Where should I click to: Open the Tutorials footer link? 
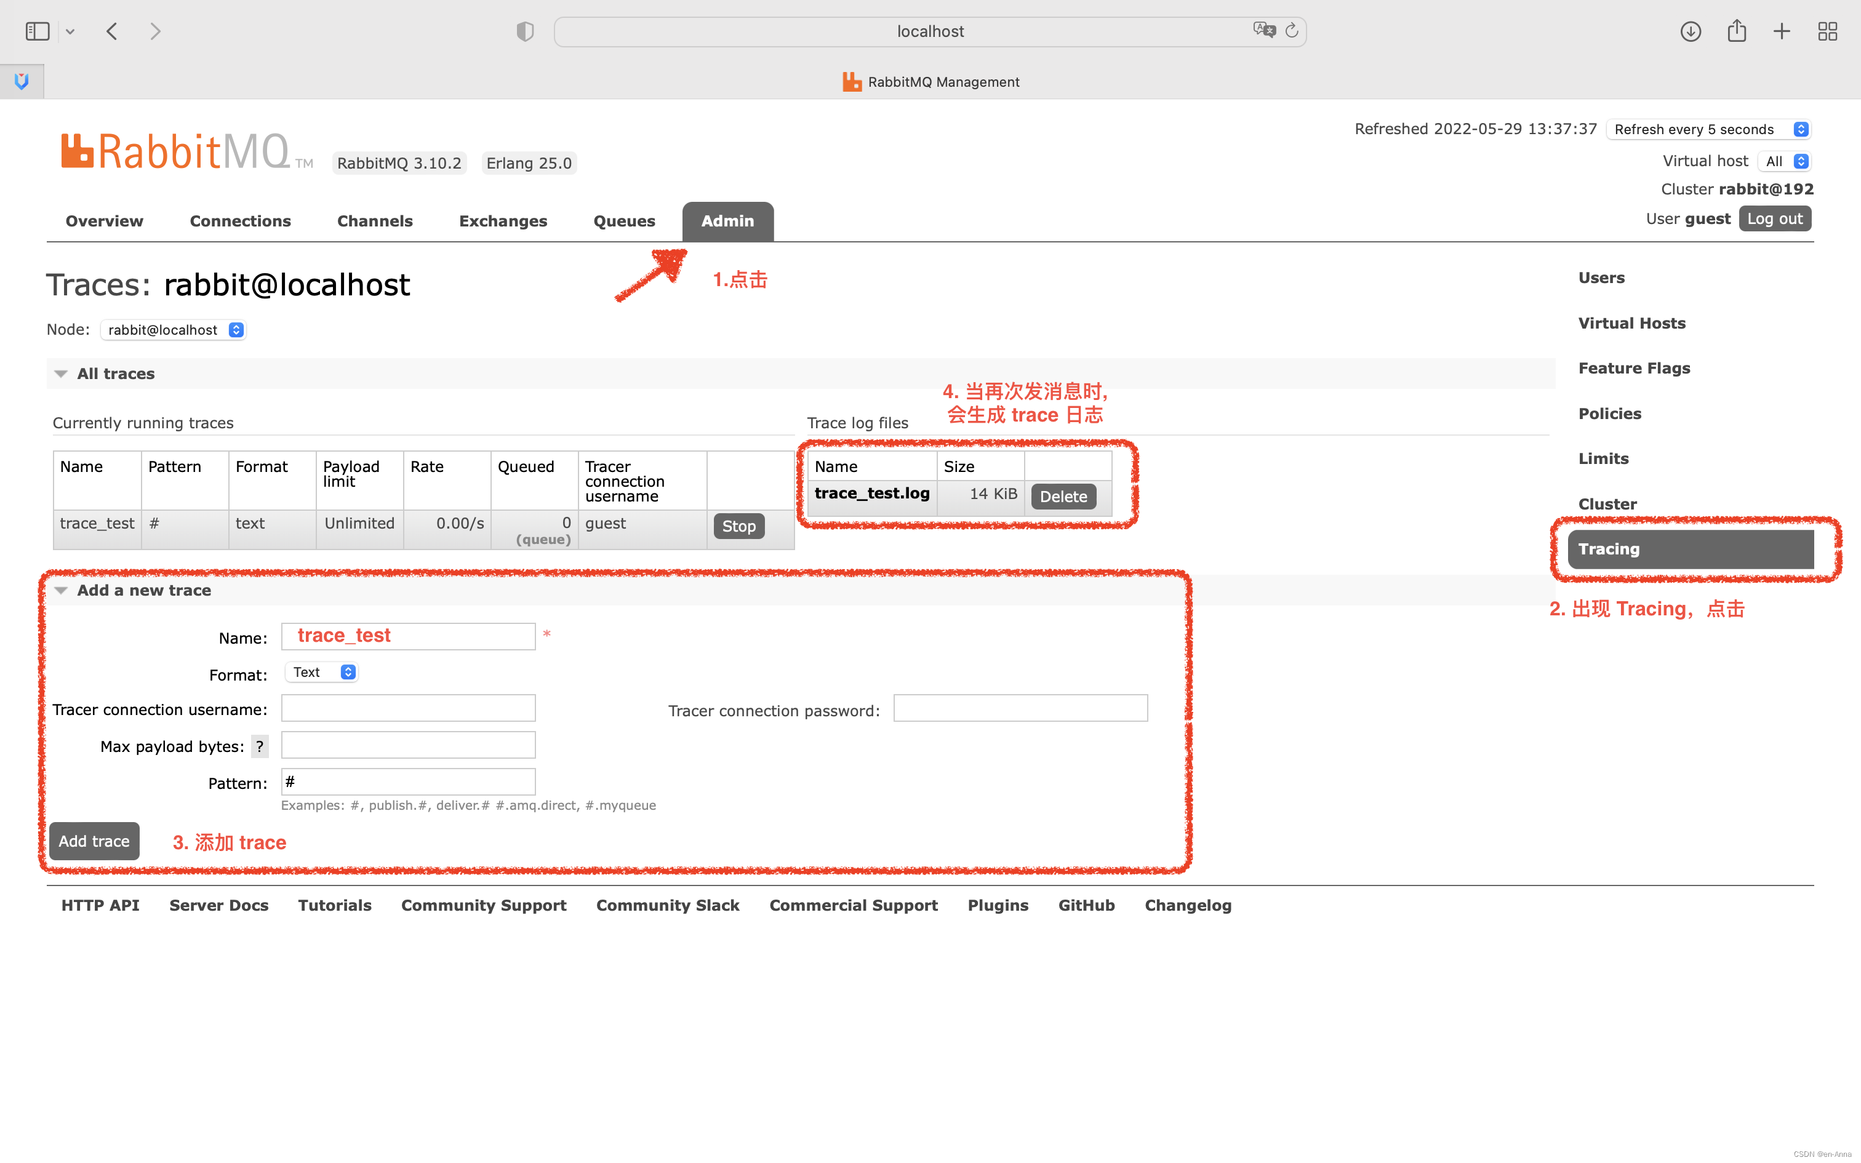(x=335, y=905)
